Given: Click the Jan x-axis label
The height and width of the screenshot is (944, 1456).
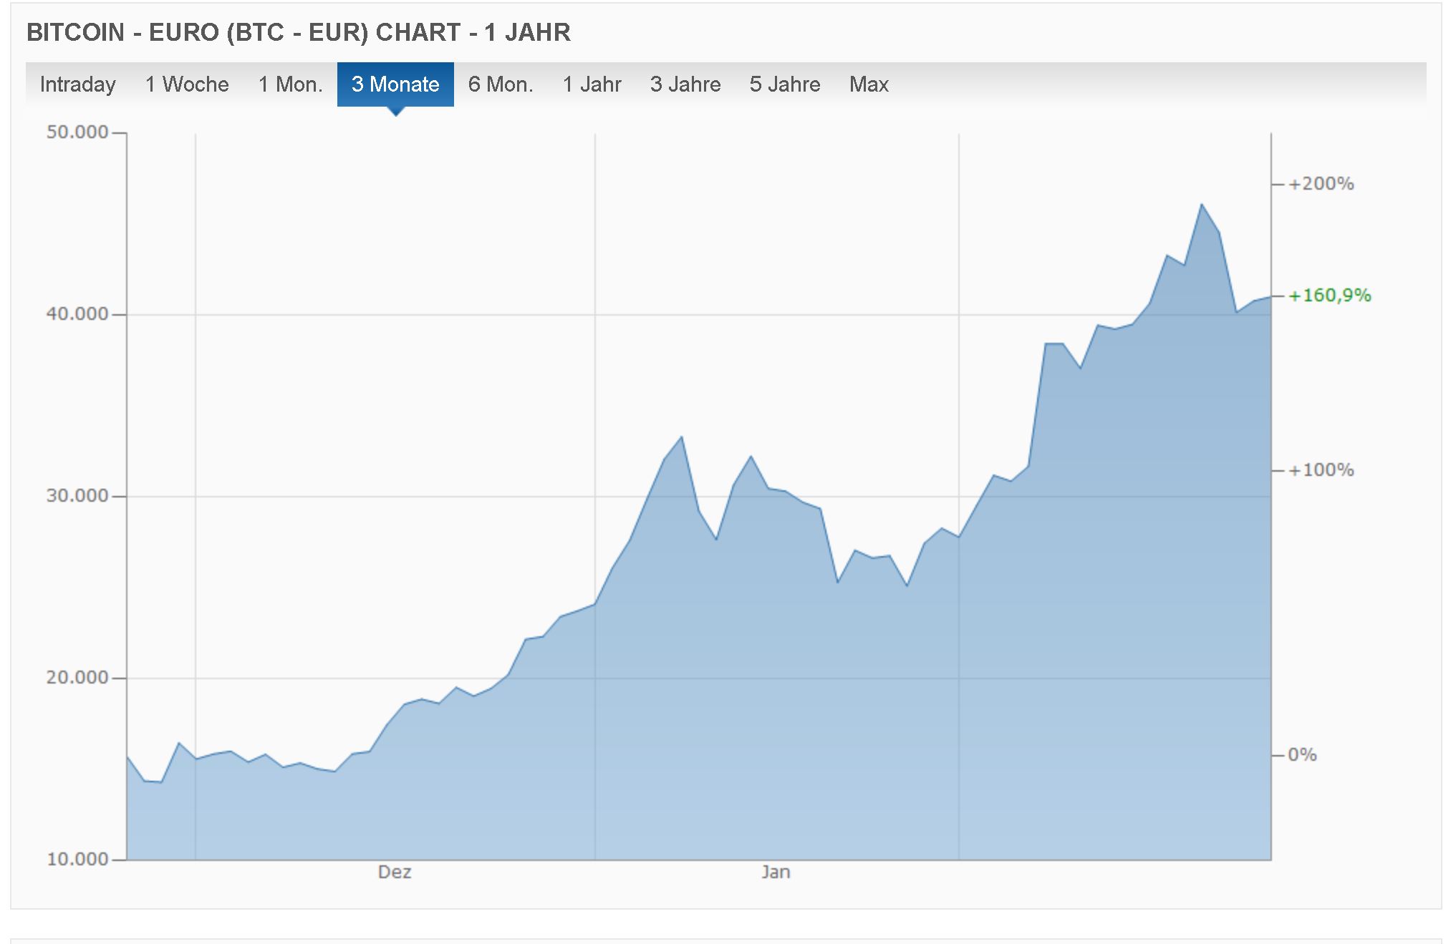Looking at the screenshot, I should tap(776, 872).
